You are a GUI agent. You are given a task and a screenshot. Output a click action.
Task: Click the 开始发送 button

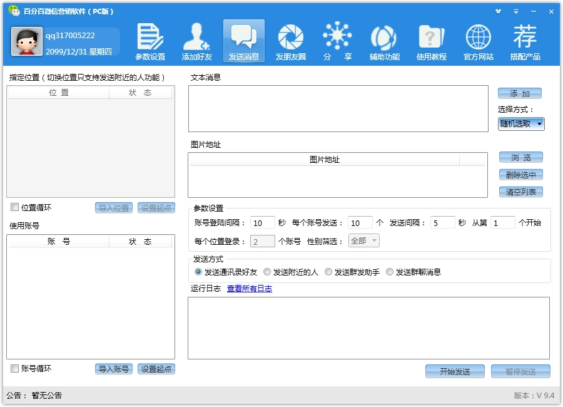[x=455, y=371]
